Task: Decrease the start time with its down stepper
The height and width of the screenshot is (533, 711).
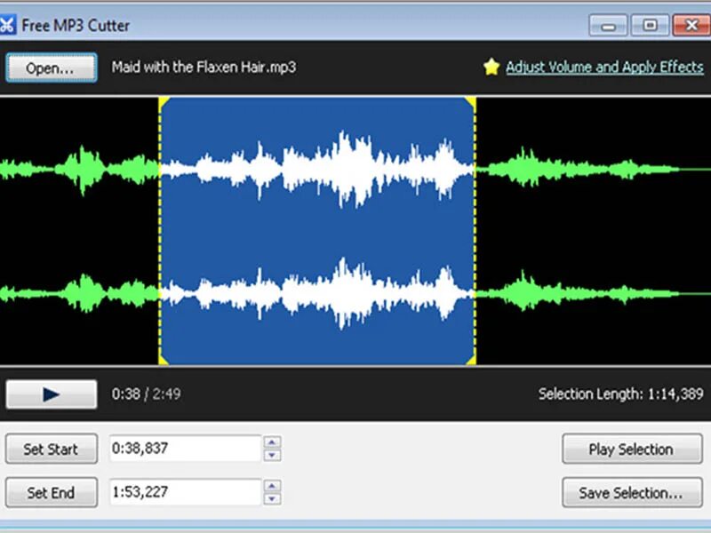Action: [x=273, y=453]
